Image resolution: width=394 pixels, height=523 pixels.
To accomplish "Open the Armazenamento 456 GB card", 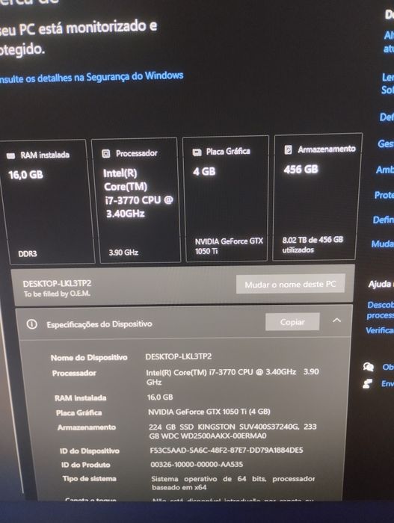I will pos(316,196).
